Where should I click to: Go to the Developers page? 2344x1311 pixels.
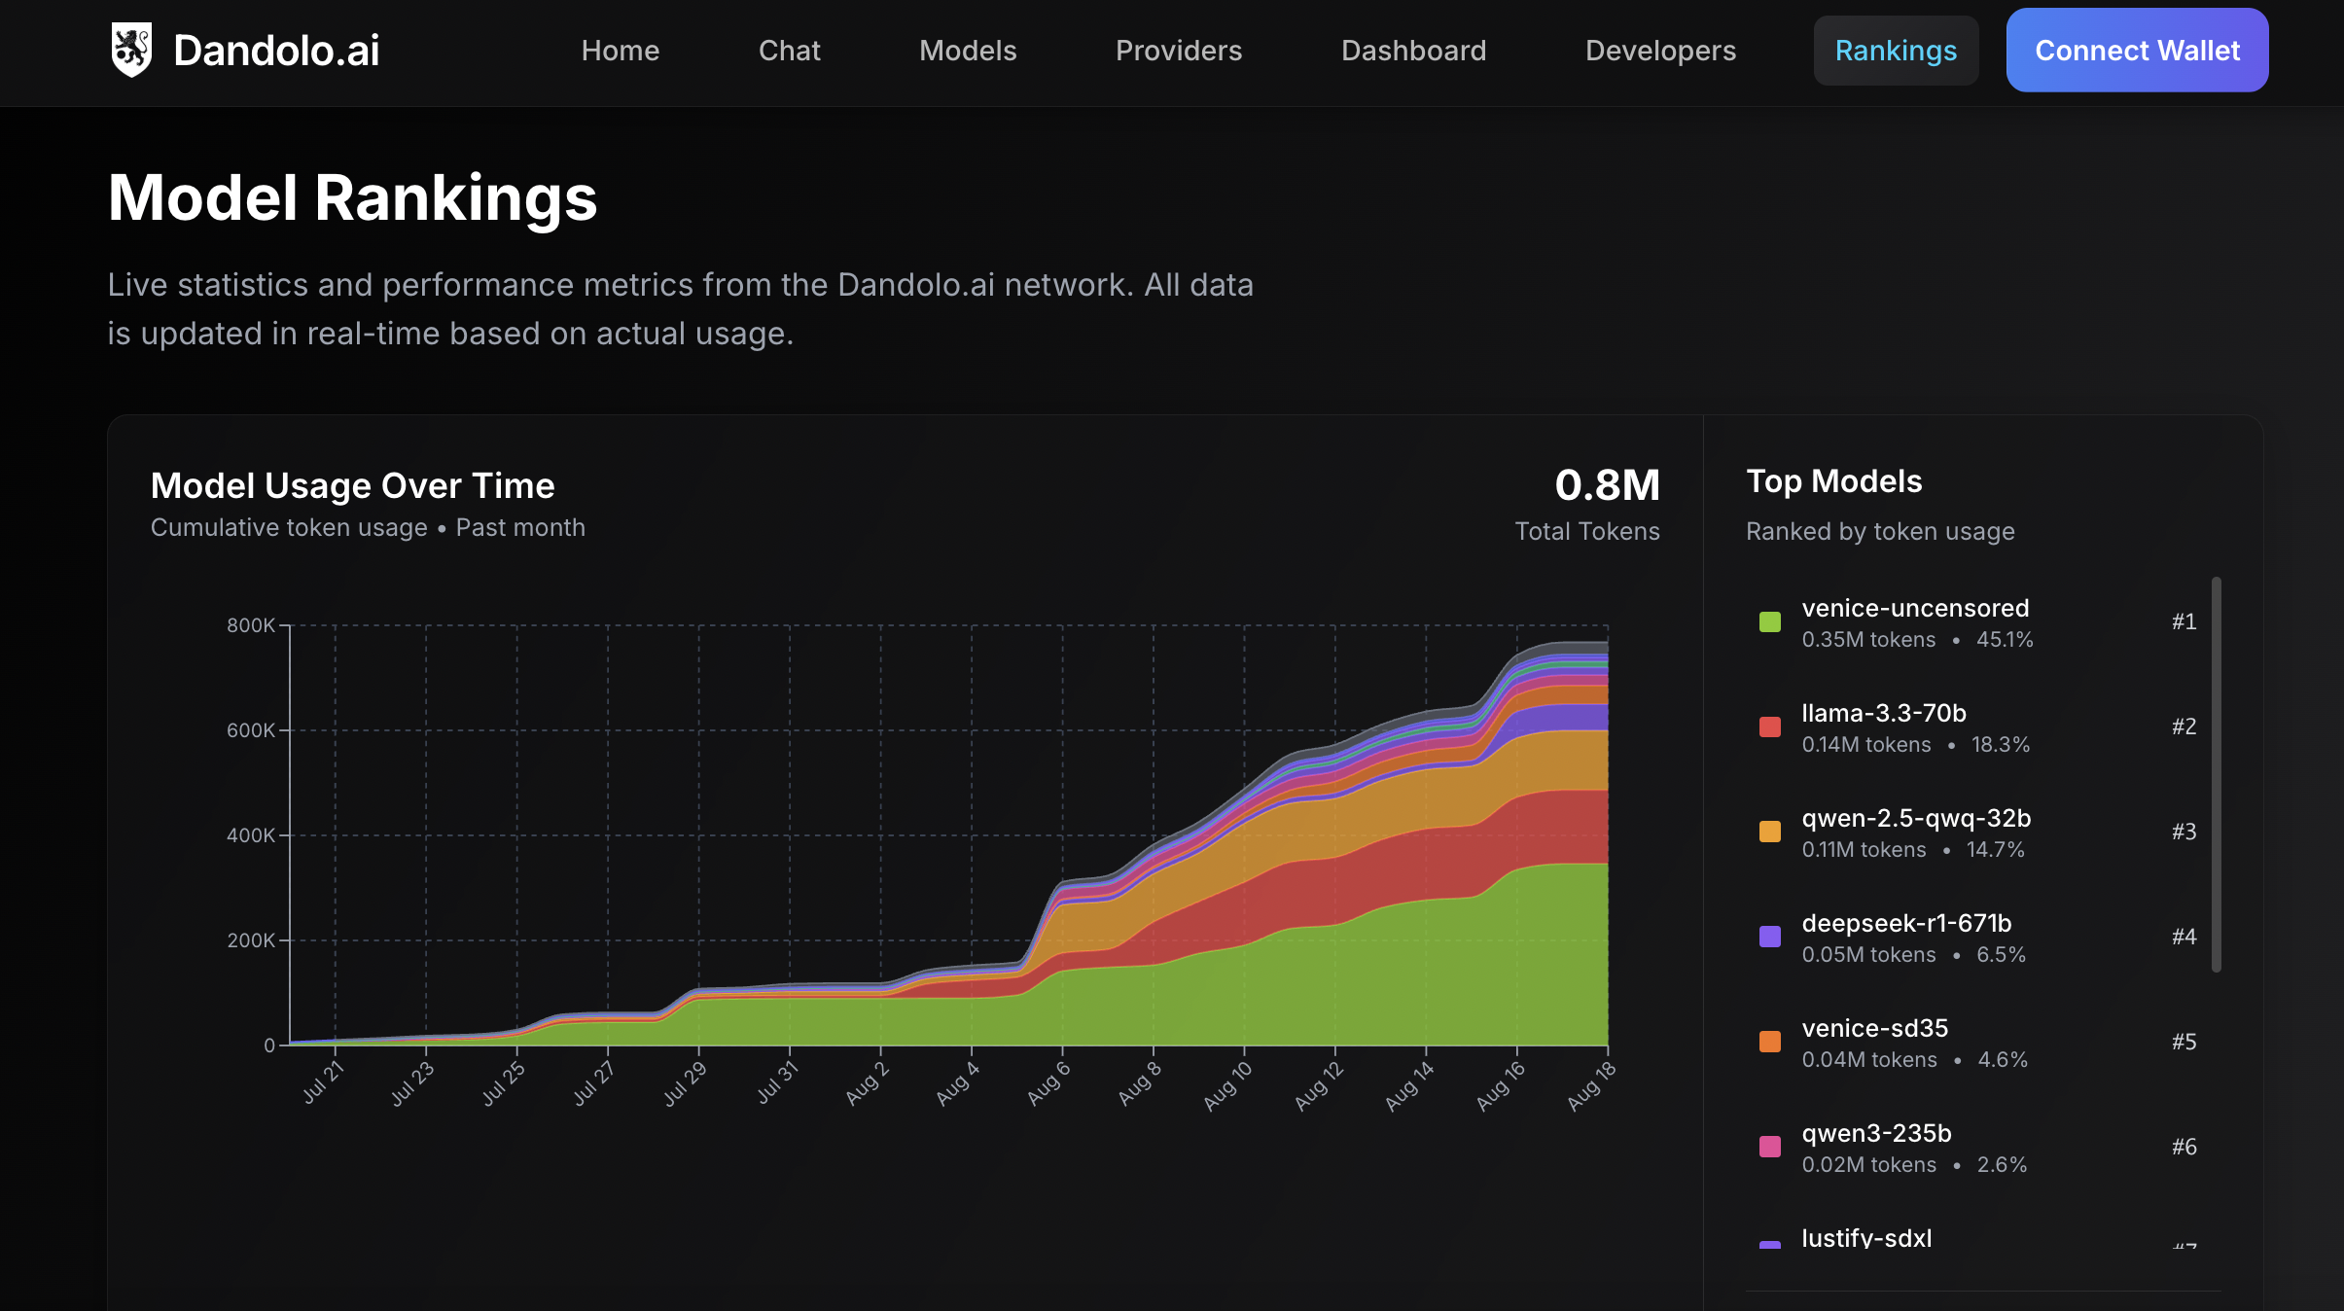pyautogui.click(x=1661, y=51)
